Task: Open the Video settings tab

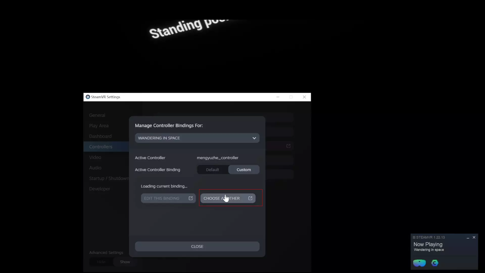Action: click(95, 157)
